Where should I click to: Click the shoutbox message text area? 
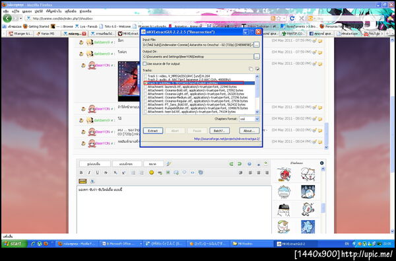(174, 210)
